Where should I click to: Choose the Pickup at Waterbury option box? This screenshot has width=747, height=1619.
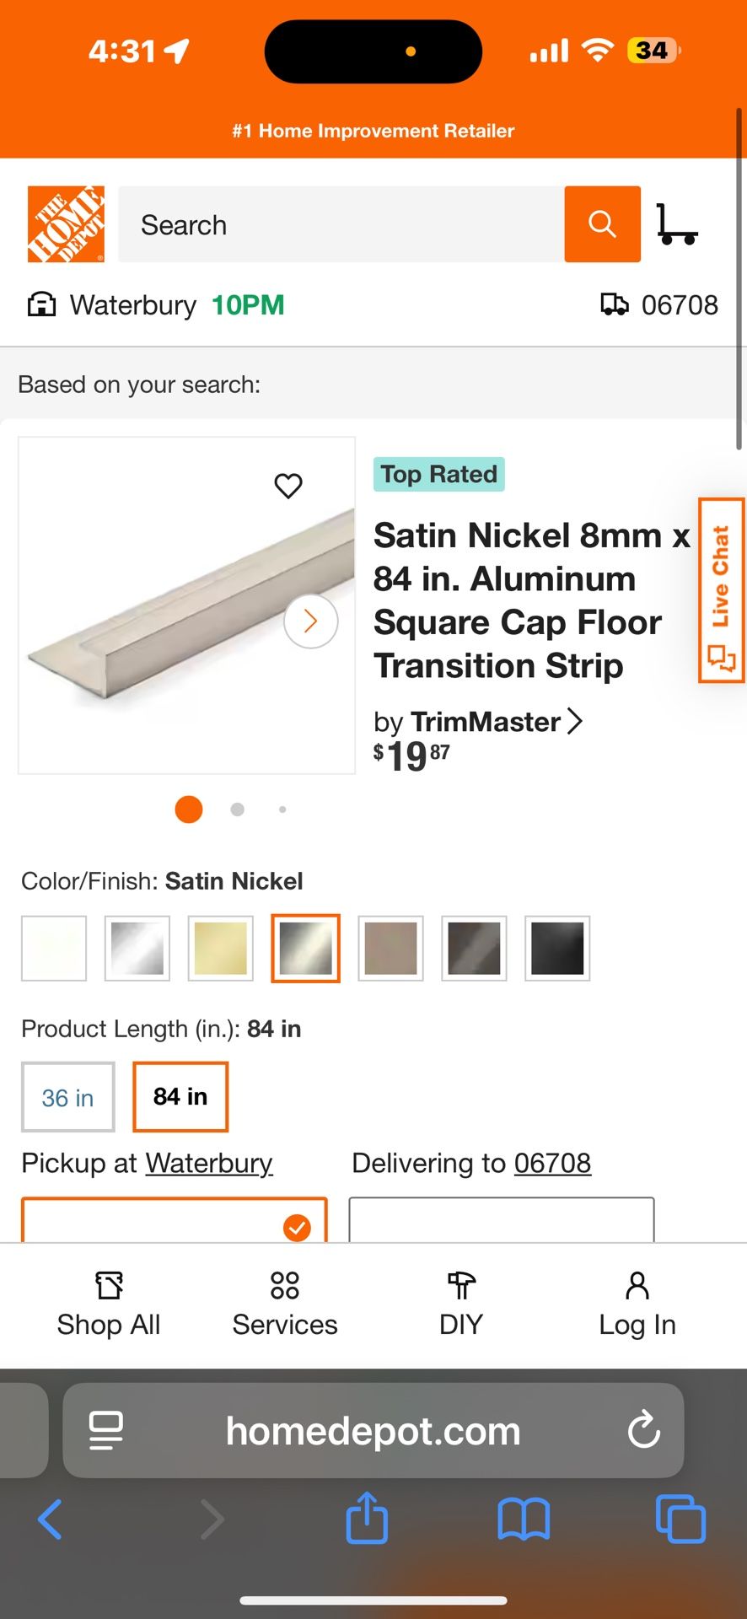tap(174, 1219)
